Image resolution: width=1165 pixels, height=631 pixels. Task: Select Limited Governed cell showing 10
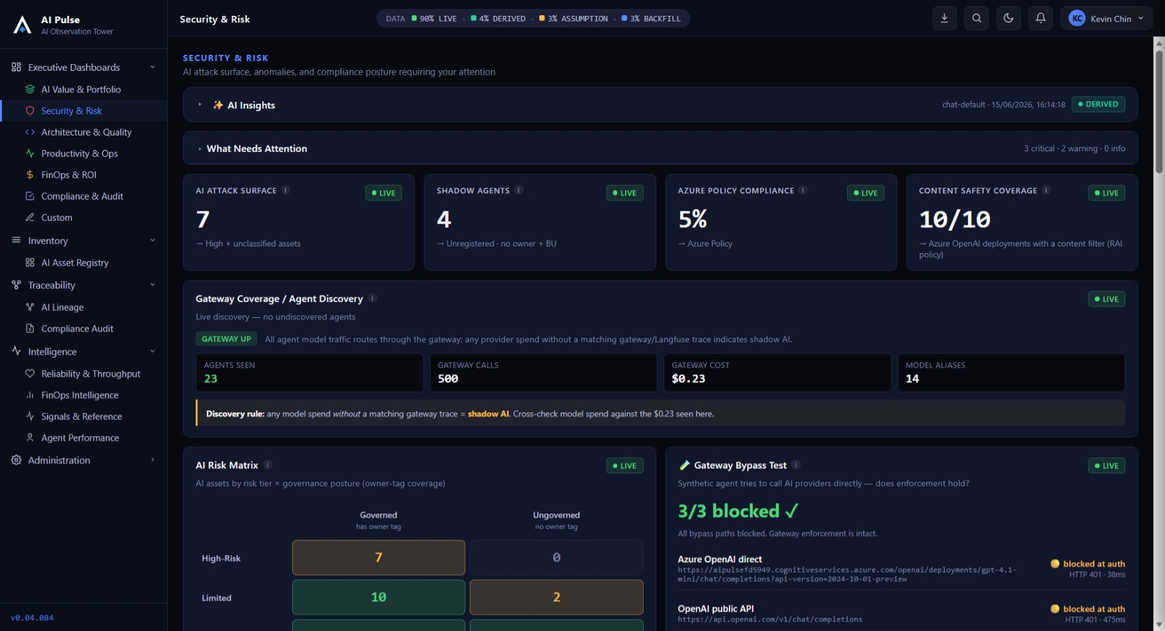[379, 597]
